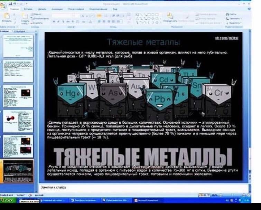
Task: Switch to the Рецензирование ribbon tab
Action: point(98,9)
